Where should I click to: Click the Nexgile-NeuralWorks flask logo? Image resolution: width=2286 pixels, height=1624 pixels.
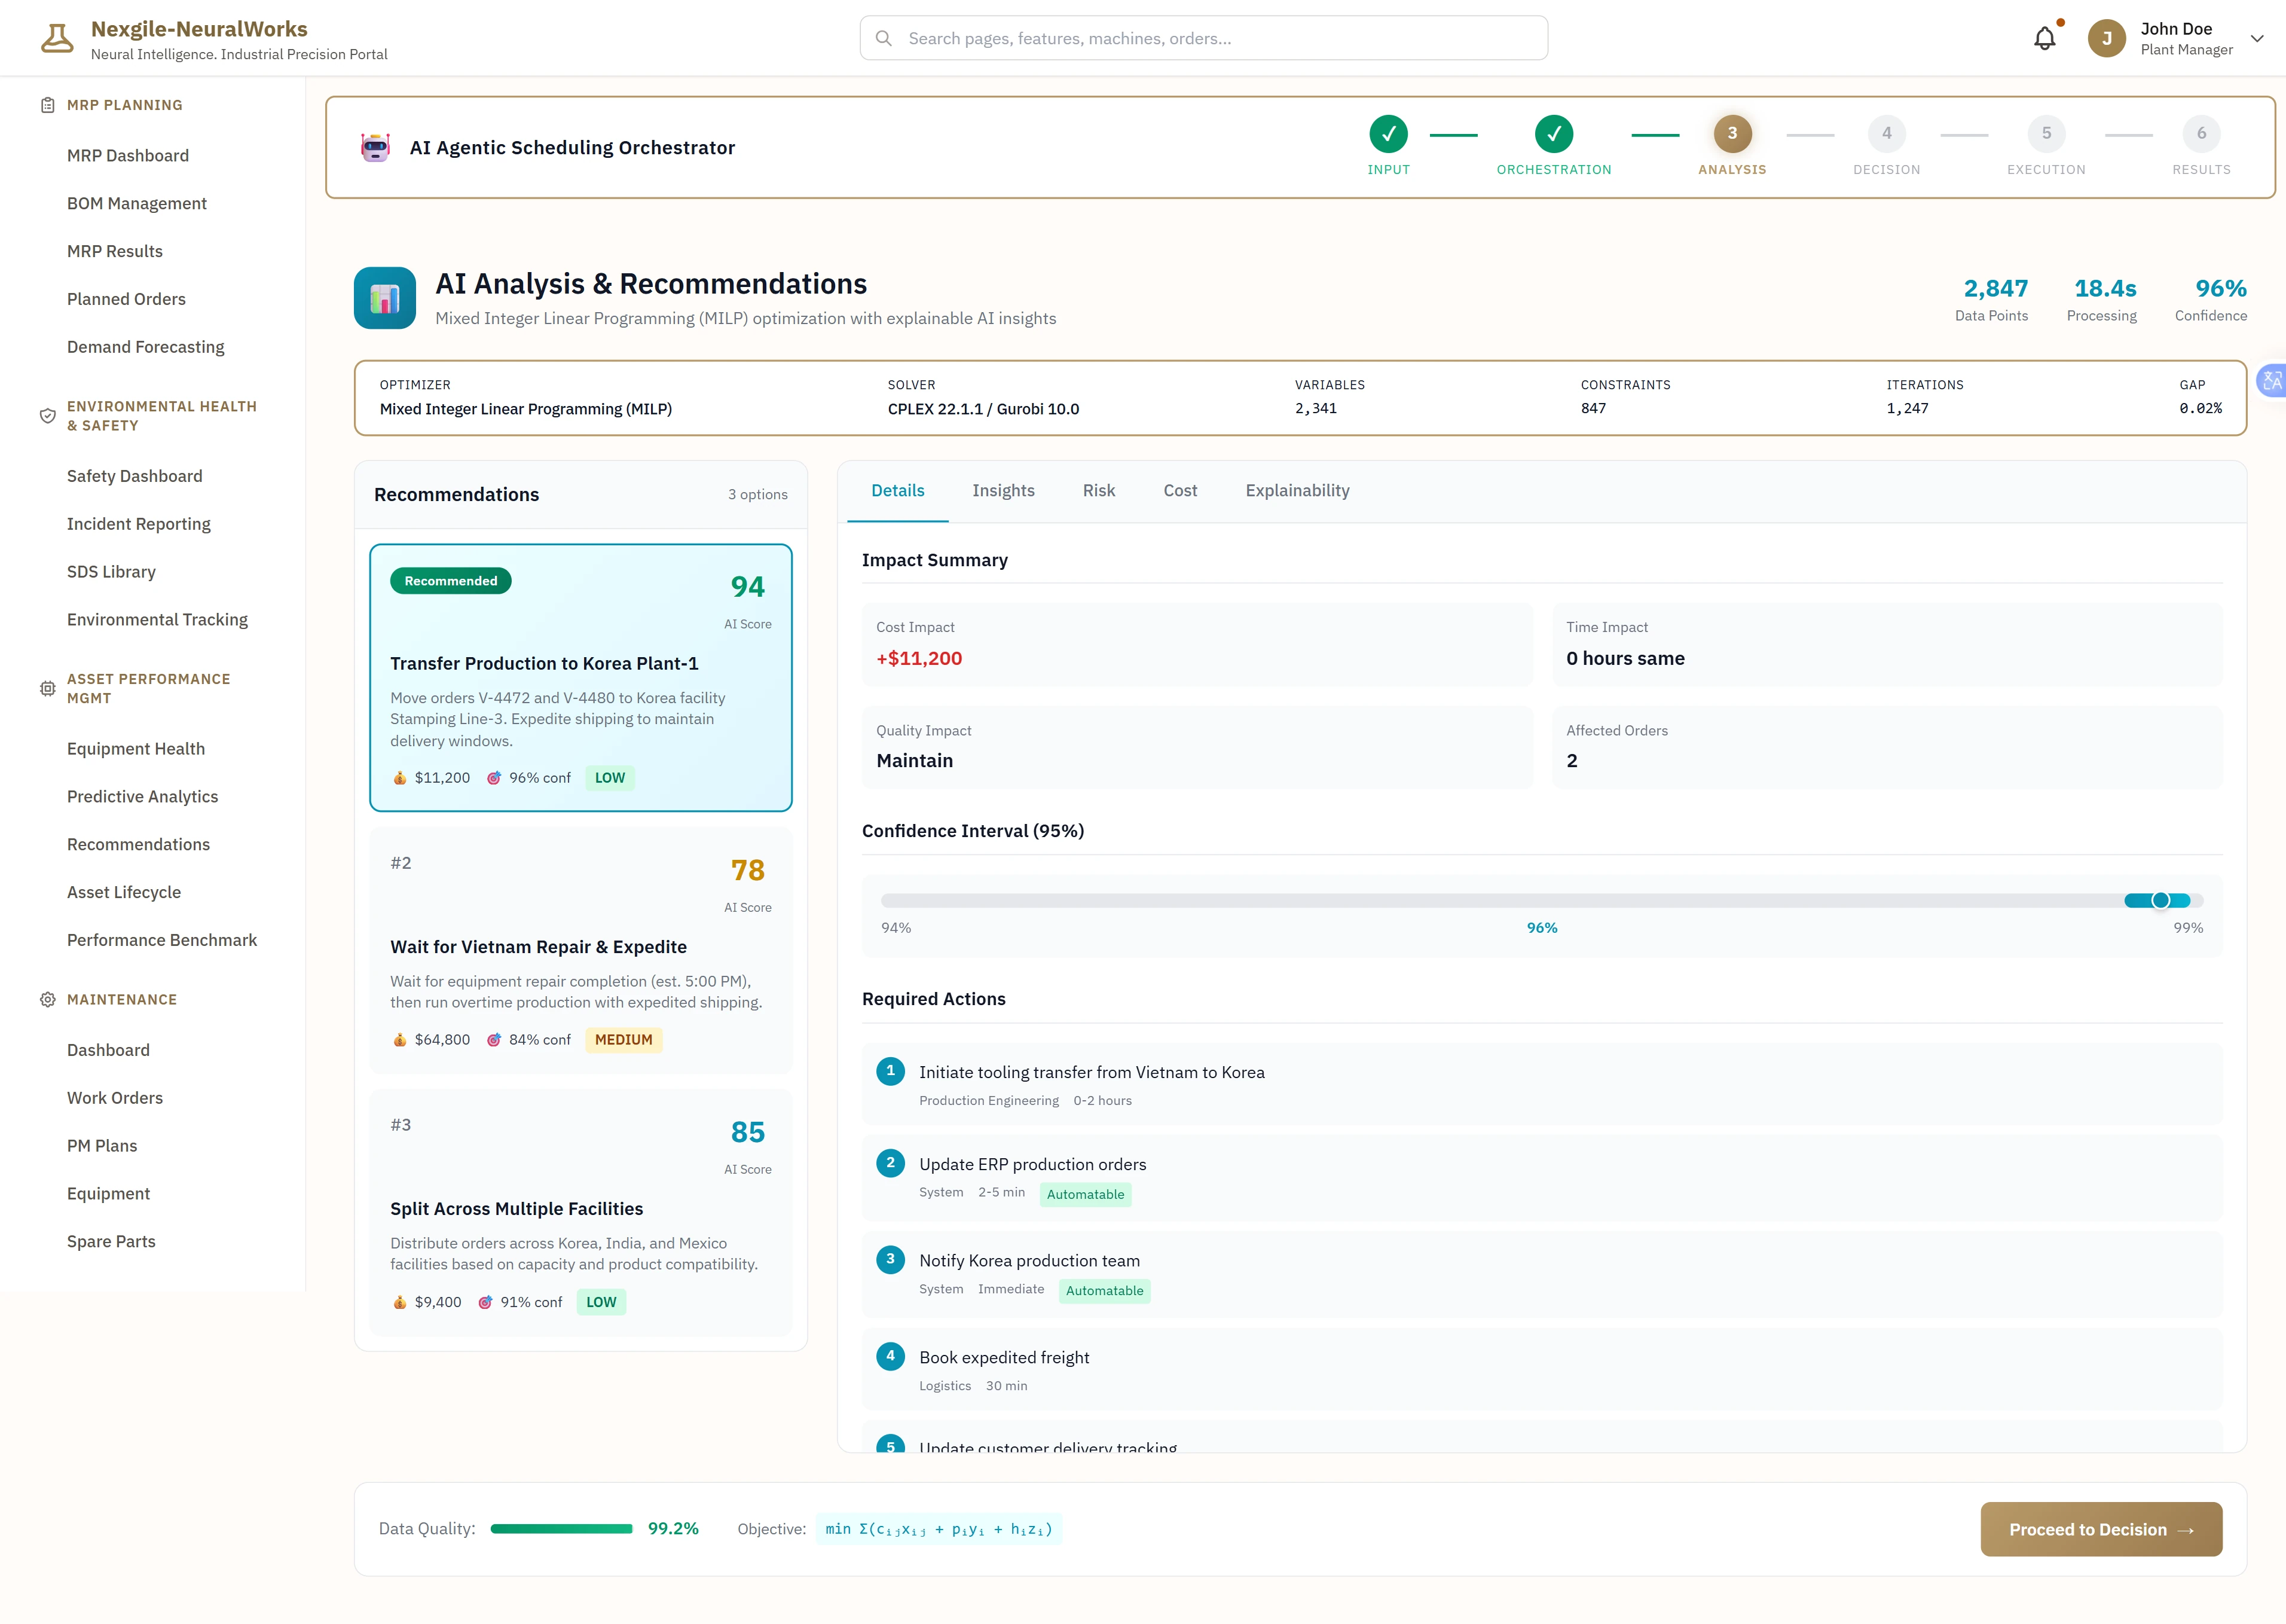pos(57,39)
